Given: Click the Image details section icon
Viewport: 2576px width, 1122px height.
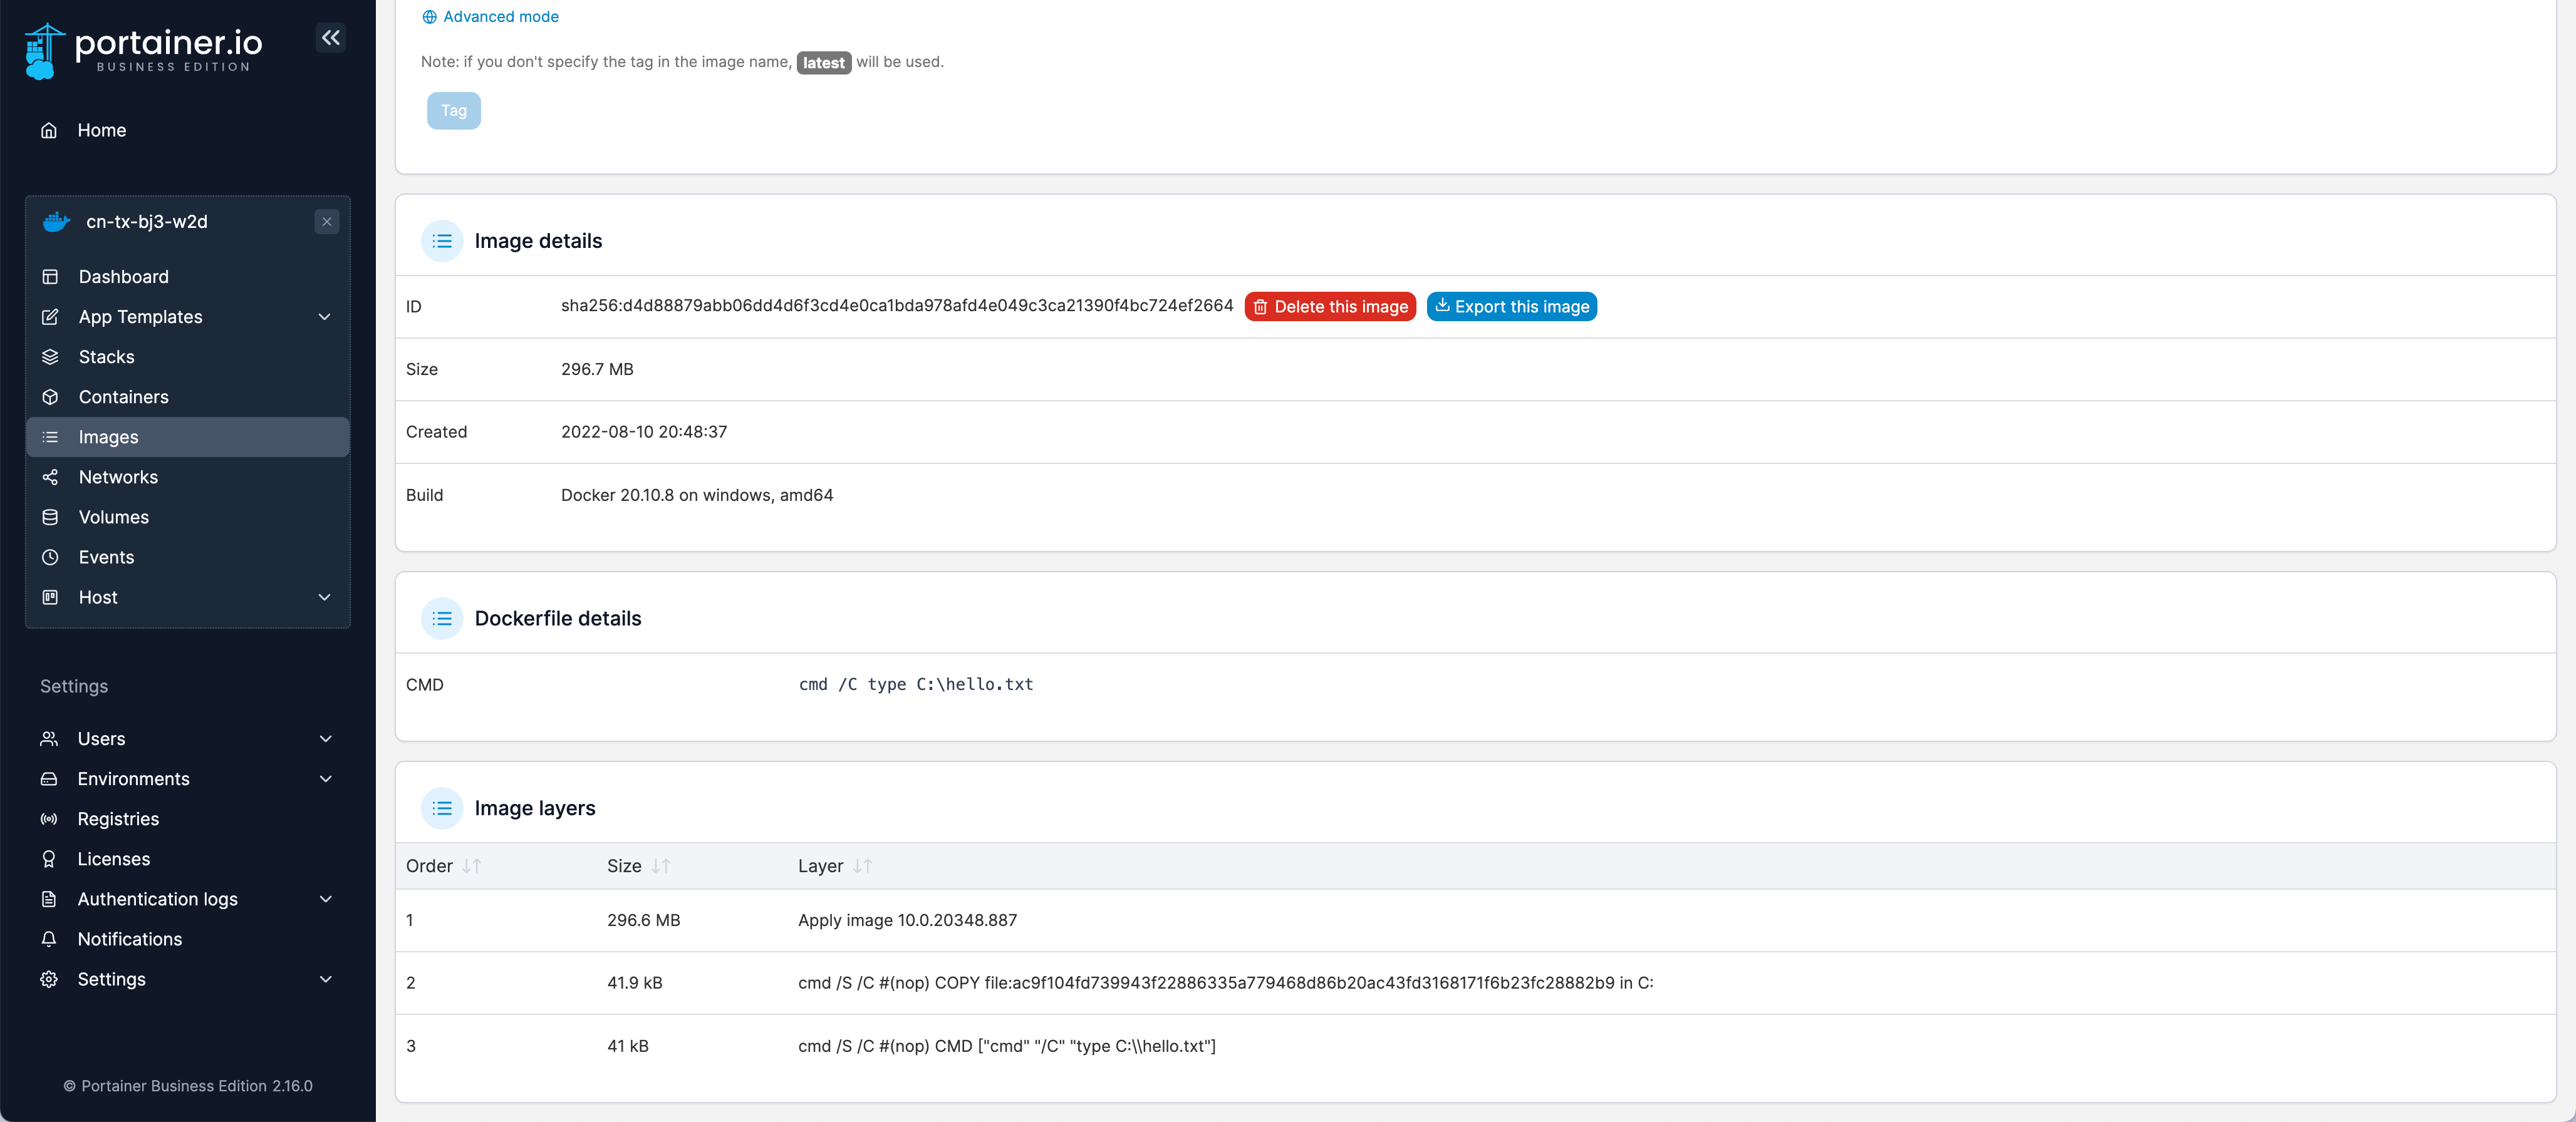Looking at the screenshot, I should (x=442, y=241).
